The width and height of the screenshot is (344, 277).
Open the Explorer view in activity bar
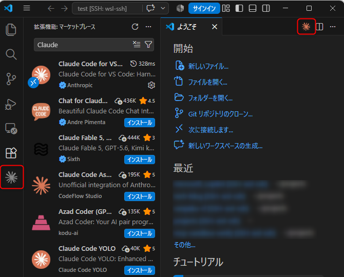tap(11, 30)
